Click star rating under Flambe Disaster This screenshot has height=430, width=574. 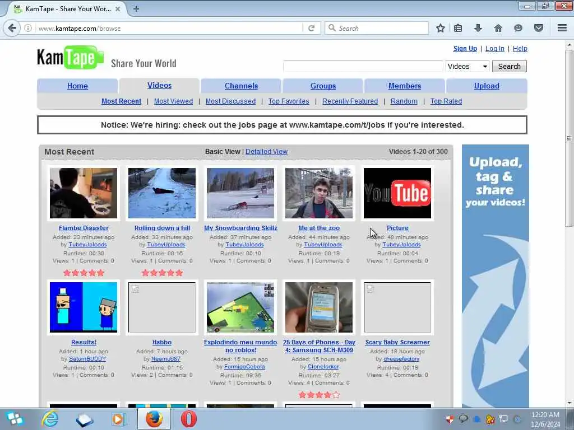(x=84, y=273)
